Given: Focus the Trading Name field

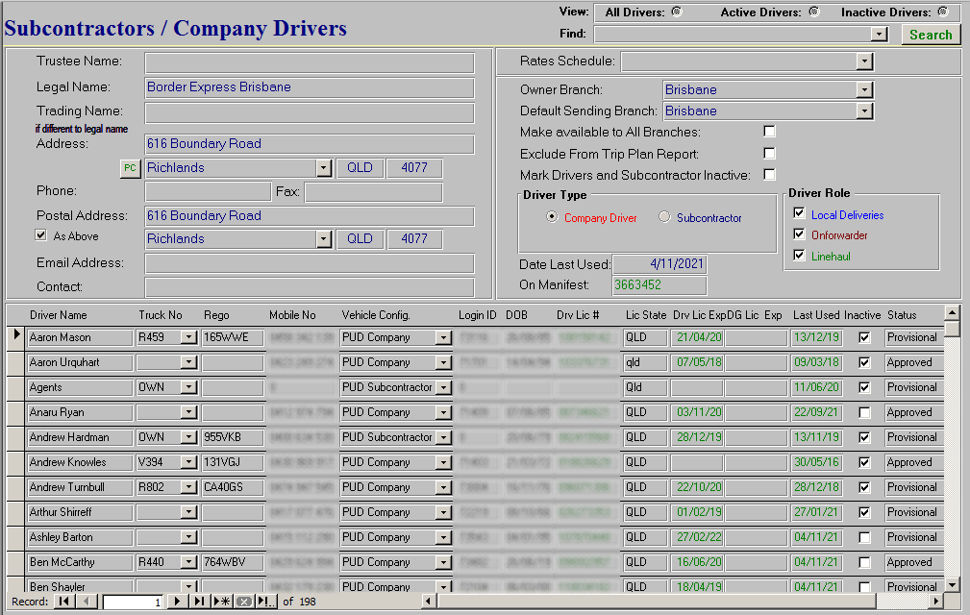Looking at the screenshot, I should [x=310, y=113].
